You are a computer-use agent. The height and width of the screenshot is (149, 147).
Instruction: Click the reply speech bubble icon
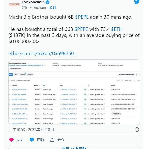point(32,140)
